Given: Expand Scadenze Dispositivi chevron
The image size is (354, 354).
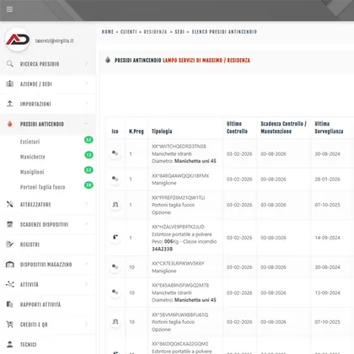Looking at the screenshot, I should tap(87, 224).
